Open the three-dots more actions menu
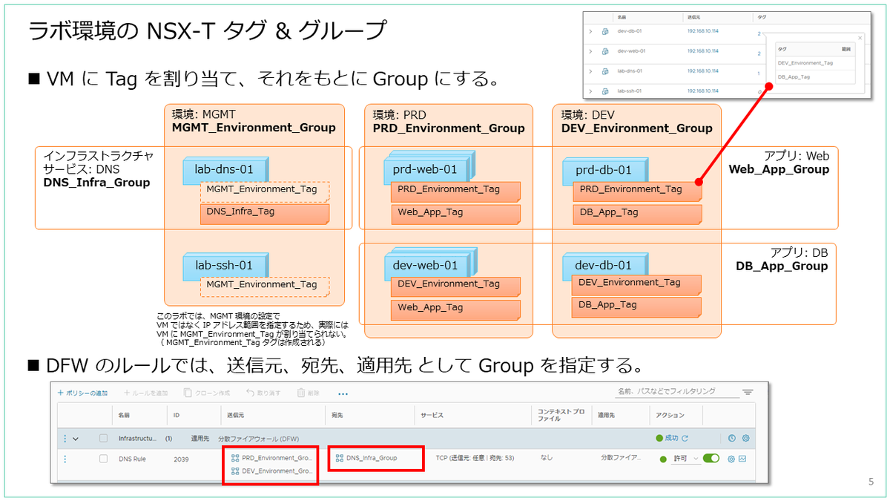Image resolution: width=890 pixels, height=501 pixels. (x=343, y=393)
